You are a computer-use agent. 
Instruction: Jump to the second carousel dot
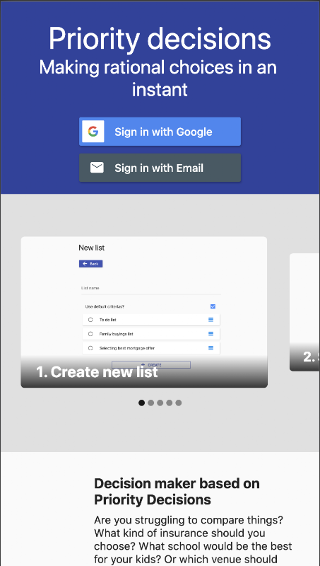click(x=151, y=403)
